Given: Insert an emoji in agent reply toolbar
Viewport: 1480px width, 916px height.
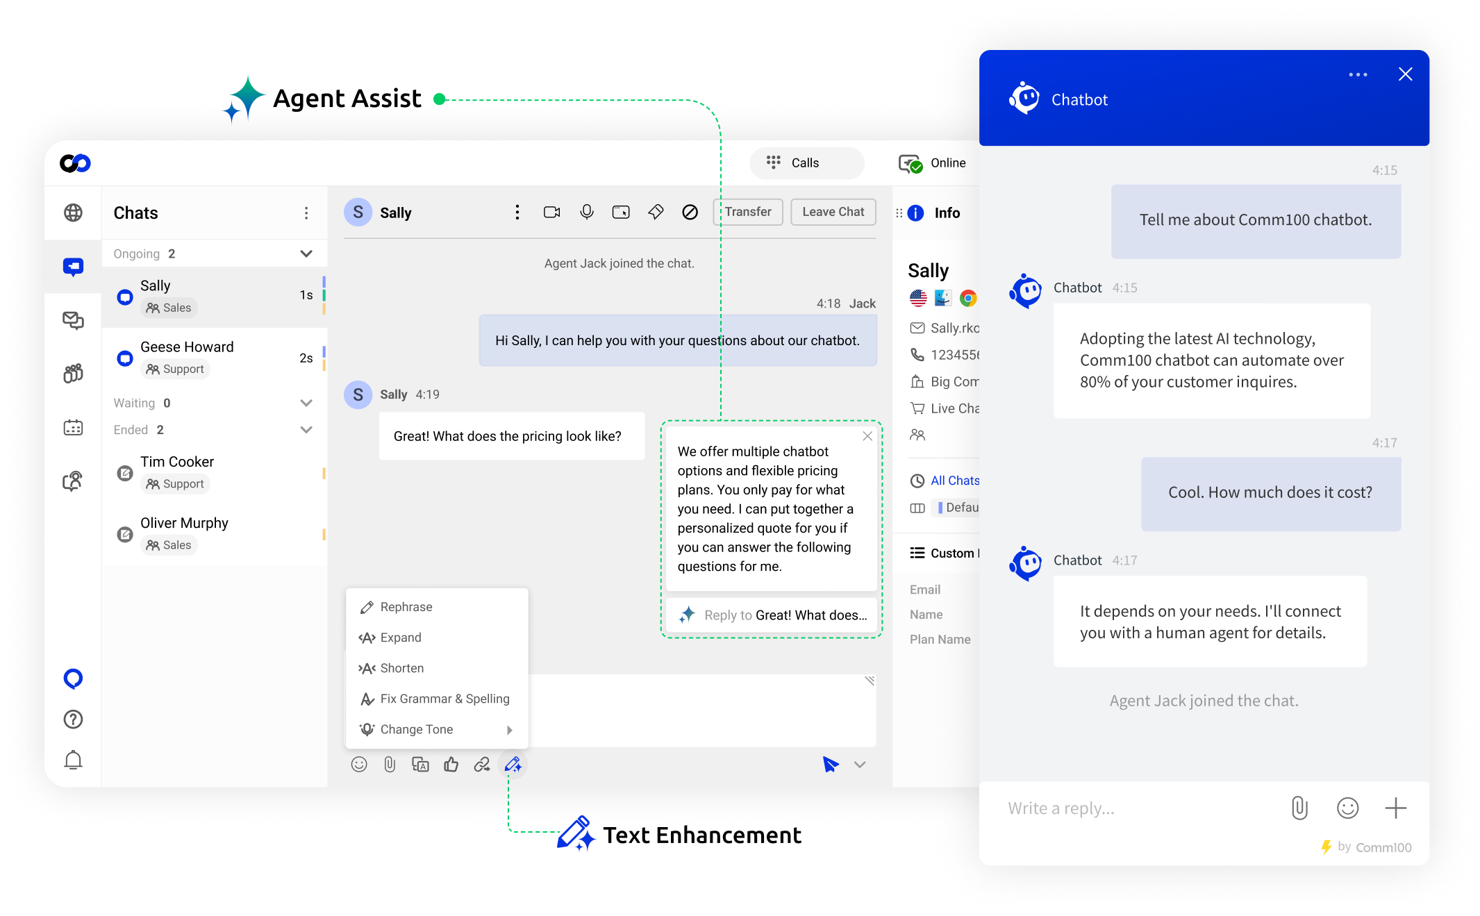Looking at the screenshot, I should 359,765.
